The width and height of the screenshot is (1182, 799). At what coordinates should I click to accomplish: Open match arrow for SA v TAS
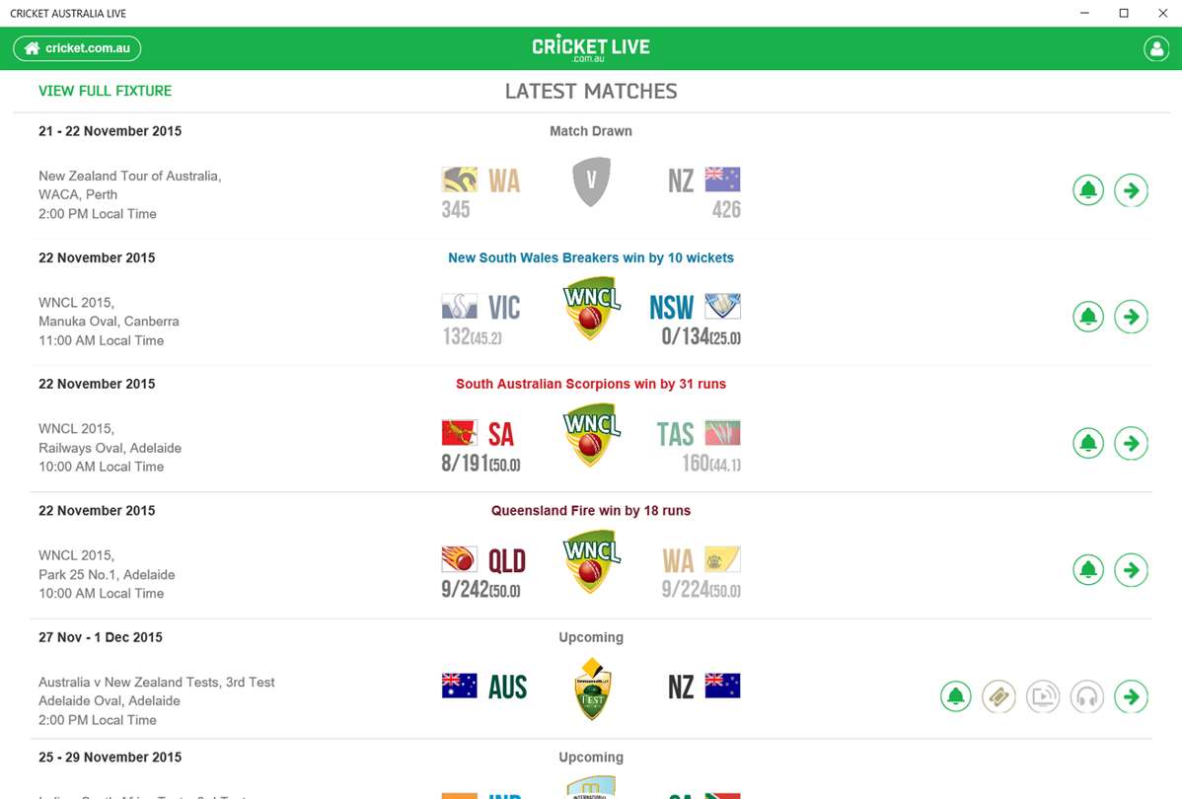[x=1131, y=443]
